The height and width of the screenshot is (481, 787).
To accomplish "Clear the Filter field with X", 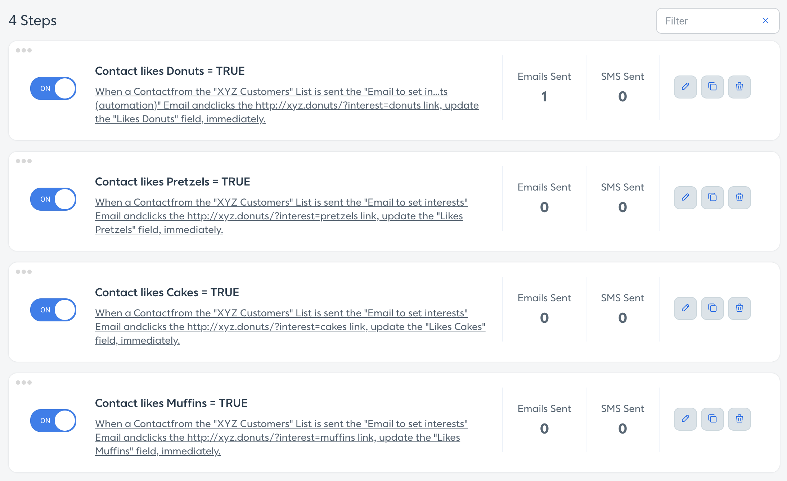I will pos(765,21).
